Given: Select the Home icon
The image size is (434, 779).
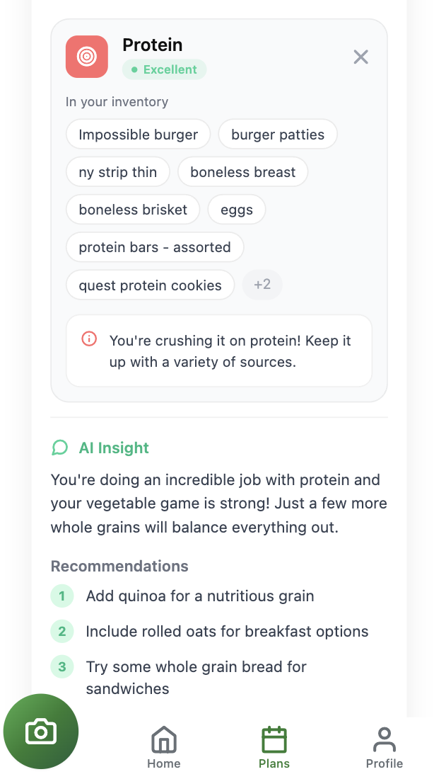Looking at the screenshot, I should point(163,739).
